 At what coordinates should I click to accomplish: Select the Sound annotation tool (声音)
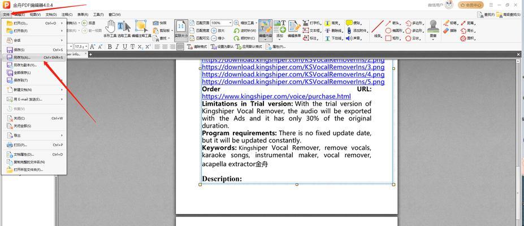[x=354, y=38]
